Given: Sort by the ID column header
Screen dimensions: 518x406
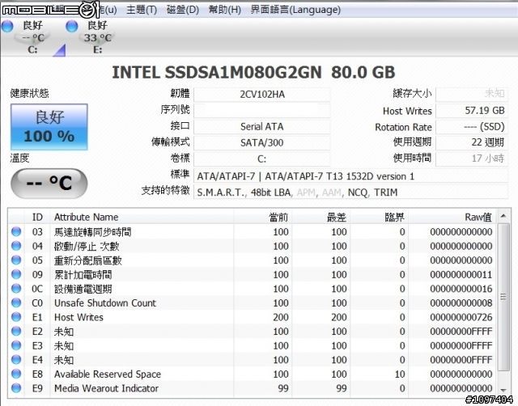Looking at the screenshot, I should pyautogui.click(x=37, y=217).
